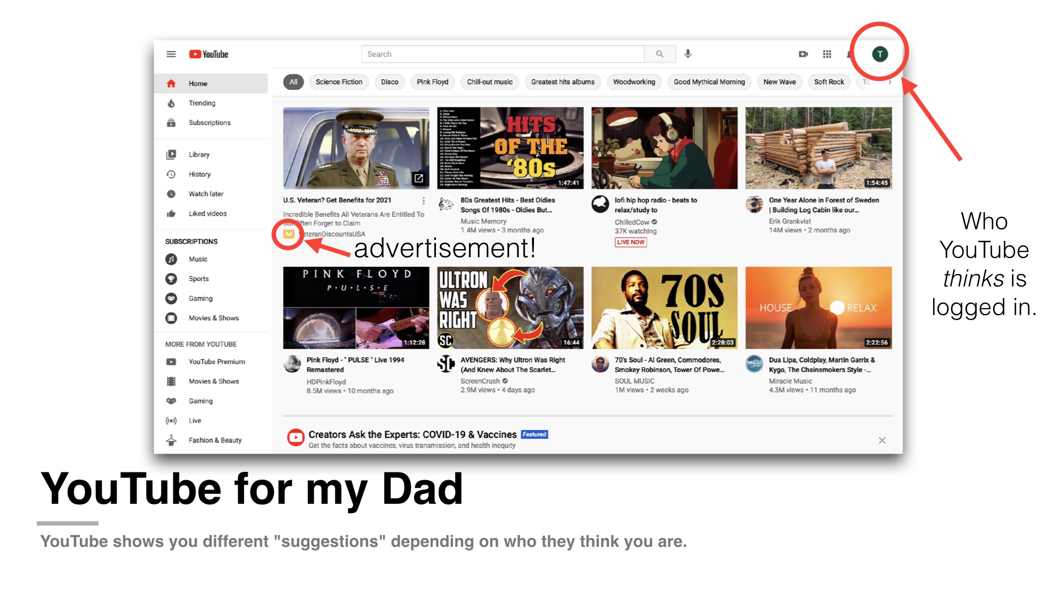Go to Home in sidebar

211,84
